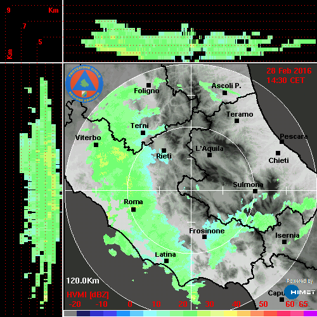Click the -10 legend value

click(x=101, y=304)
